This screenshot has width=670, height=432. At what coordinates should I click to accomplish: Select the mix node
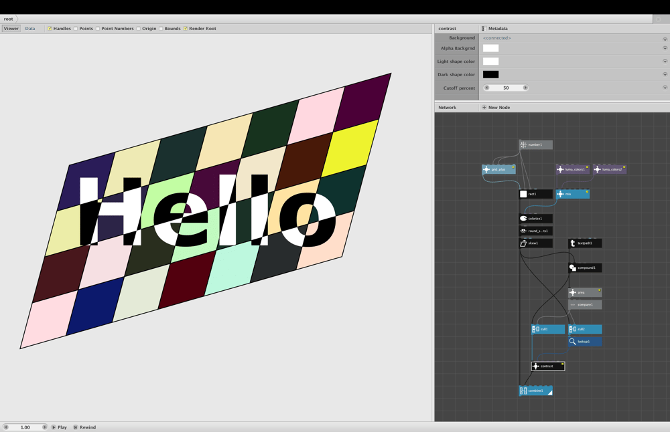(x=573, y=194)
